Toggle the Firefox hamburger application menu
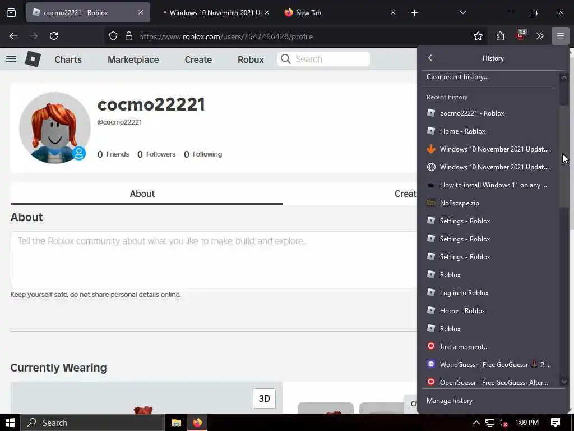The width and height of the screenshot is (574, 431). pyautogui.click(x=560, y=36)
